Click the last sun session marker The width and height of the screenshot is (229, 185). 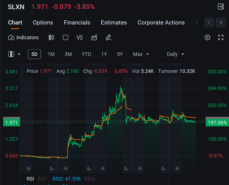[177, 169]
